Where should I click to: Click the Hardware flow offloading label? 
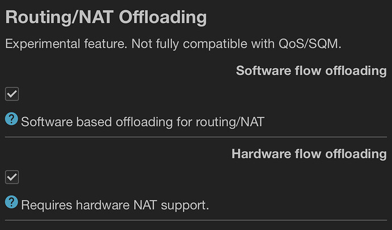308,154
